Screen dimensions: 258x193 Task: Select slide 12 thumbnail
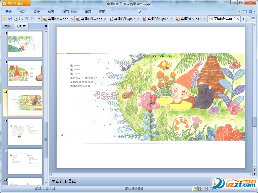pyautogui.click(x=25, y=73)
